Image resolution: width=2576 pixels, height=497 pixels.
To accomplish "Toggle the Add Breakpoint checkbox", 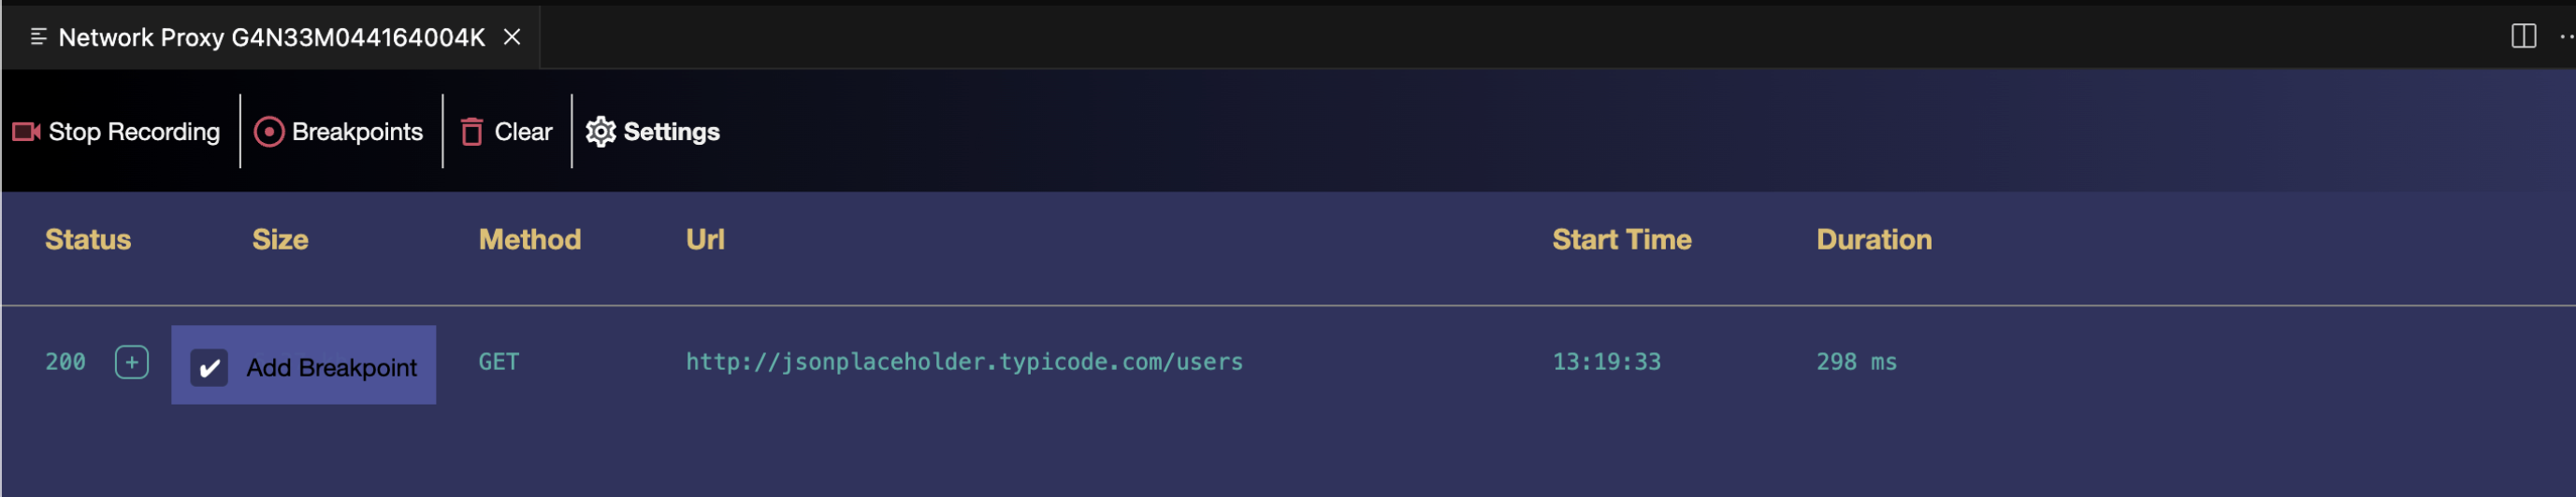I will tap(209, 367).
